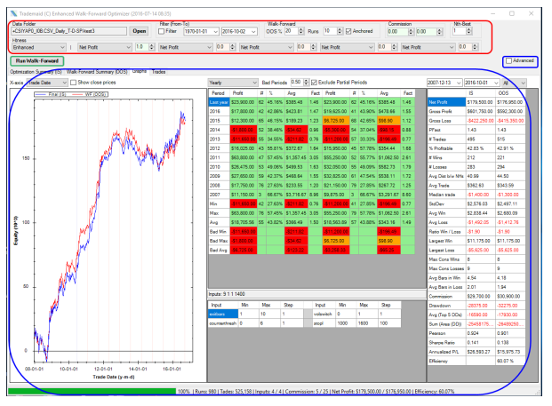Viewport: 552px width, 406px height.
Task: Open the Yearly period dropdown
Action: (236, 81)
